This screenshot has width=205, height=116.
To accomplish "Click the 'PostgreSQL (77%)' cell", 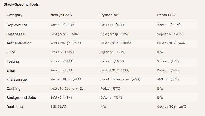I will (x=115, y=34).
